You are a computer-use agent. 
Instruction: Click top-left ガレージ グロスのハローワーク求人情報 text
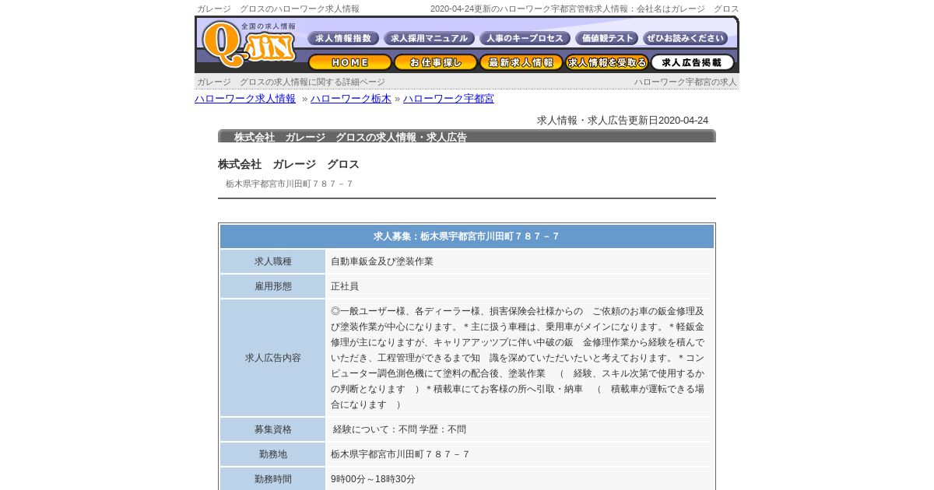pos(278,9)
